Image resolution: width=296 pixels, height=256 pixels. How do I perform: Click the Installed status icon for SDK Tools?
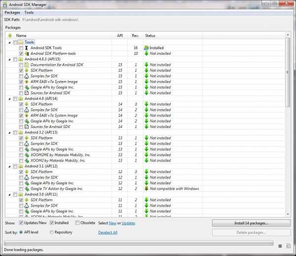click(x=146, y=48)
